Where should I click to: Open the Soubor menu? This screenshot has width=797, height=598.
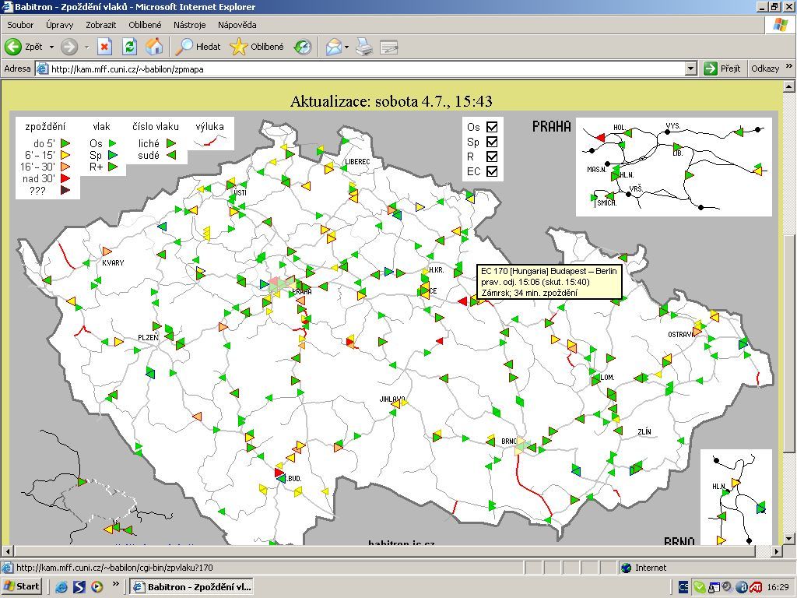(20, 25)
